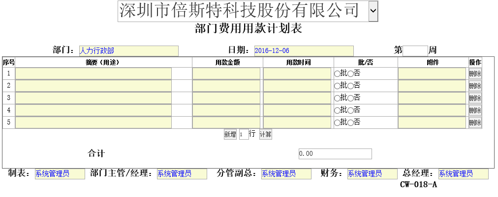Screen dimensions: 498x197
Task: Click row 2 用款金额 field
Action: point(226,86)
